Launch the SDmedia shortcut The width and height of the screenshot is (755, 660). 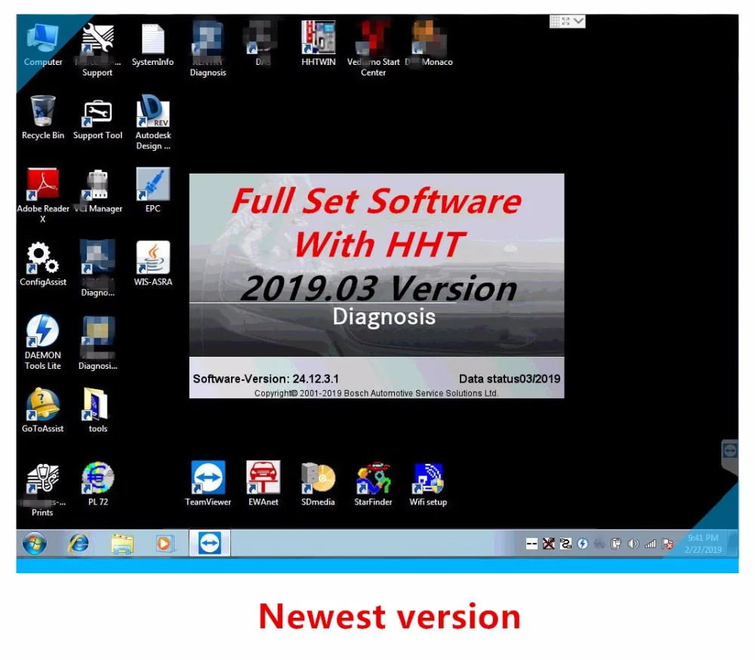319,484
